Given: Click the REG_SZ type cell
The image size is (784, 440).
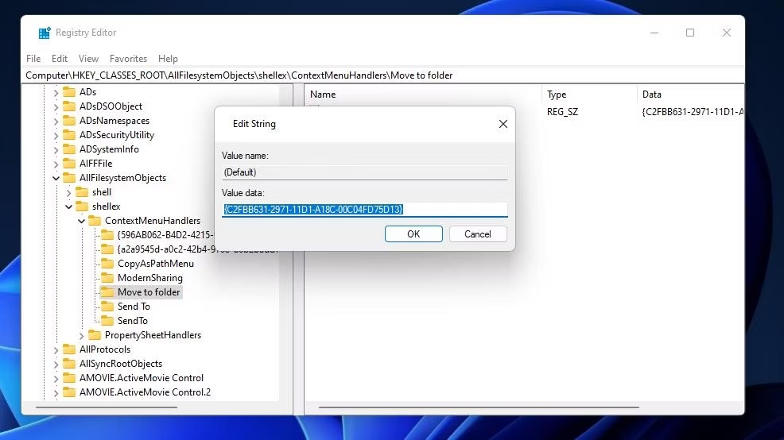Looking at the screenshot, I should pos(562,112).
